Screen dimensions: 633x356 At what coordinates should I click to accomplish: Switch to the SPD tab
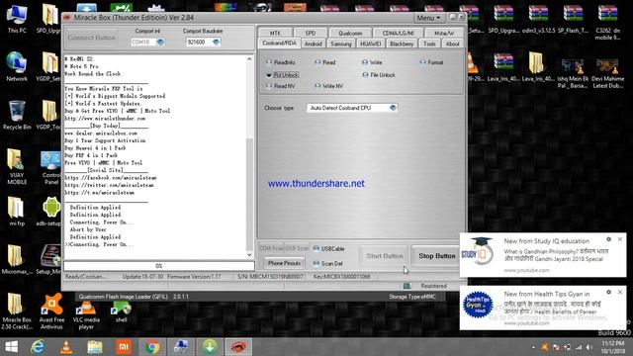(x=310, y=33)
